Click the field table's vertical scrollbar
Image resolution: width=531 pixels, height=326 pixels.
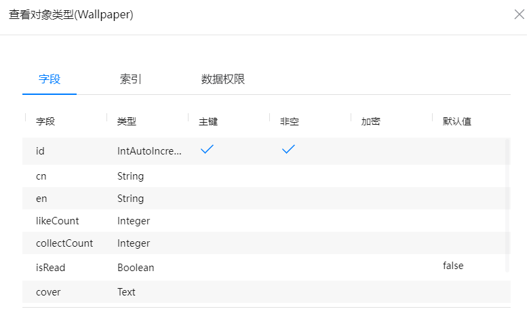[507, 203]
